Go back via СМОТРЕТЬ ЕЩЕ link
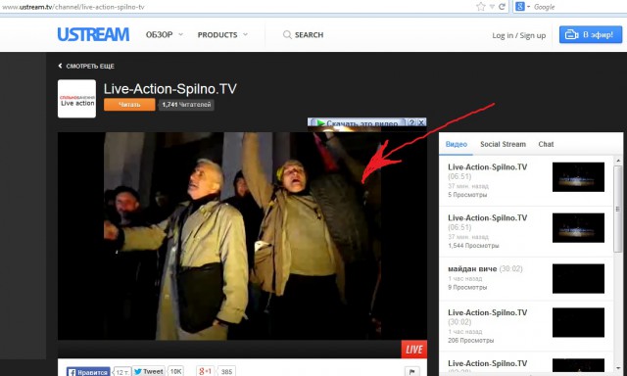Image resolution: width=627 pixels, height=376 pixels. point(86,66)
